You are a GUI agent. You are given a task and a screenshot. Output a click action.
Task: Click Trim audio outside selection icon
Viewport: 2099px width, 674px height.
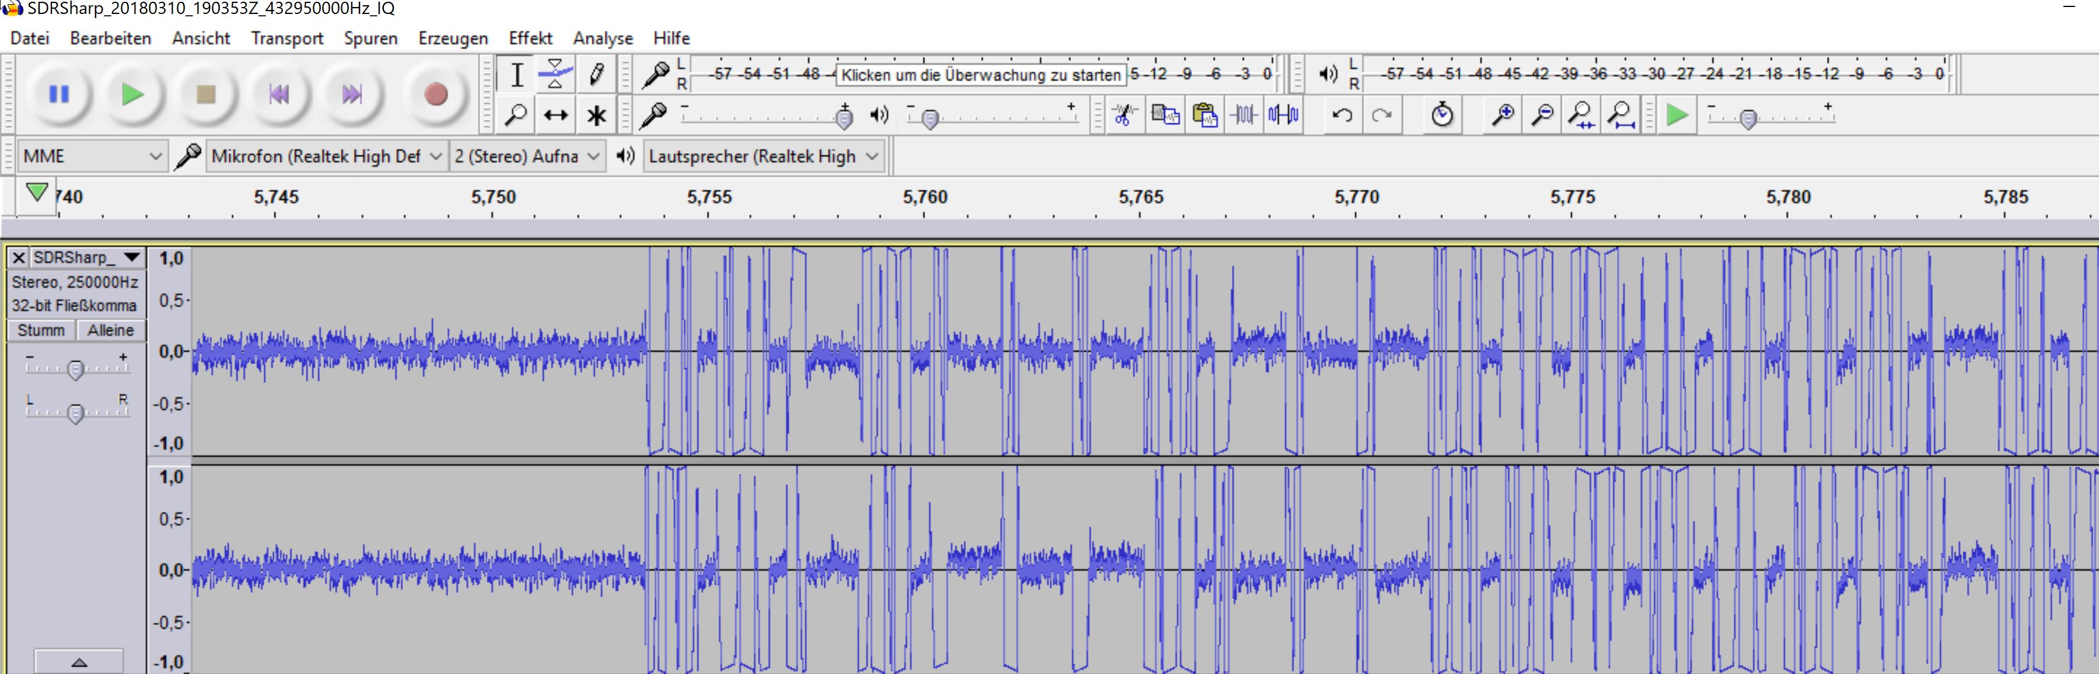pos(1244,115)
